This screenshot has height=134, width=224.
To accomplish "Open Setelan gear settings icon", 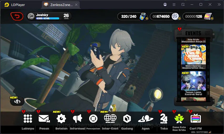I will click(61, 119).
